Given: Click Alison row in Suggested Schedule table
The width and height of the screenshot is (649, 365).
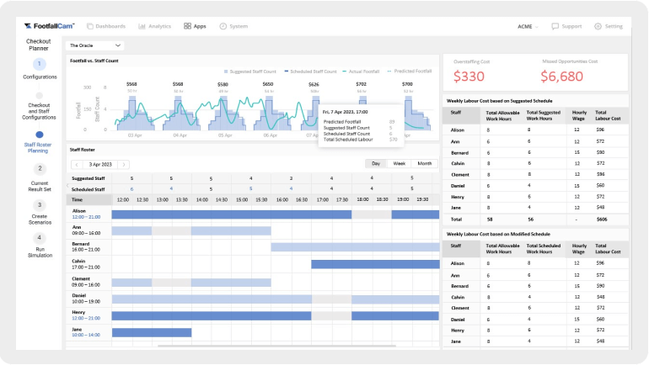Looking at the screenshot, I should [535, 130].
